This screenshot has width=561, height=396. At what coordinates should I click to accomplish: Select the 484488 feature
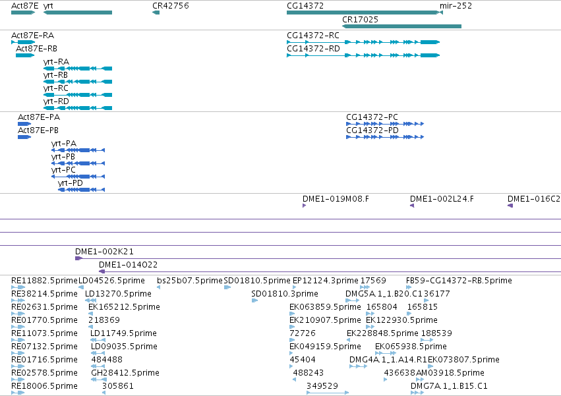98,366
